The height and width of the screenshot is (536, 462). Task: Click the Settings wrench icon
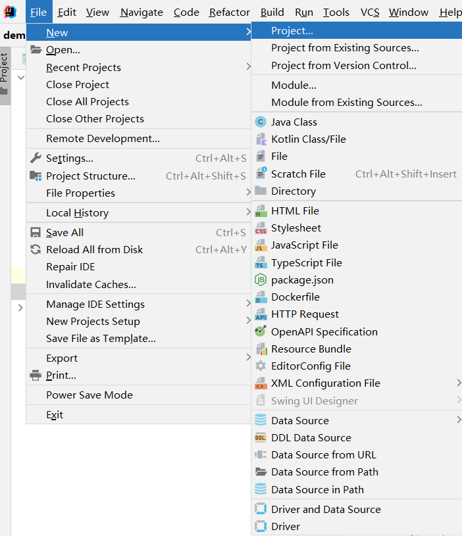(x=36, y=158)
